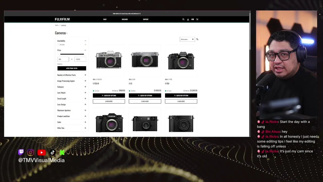Click Quick Buy Options for X-T30 III
Image resolution: width=323 pixels, height=182 pixels.
pos(109,96)
